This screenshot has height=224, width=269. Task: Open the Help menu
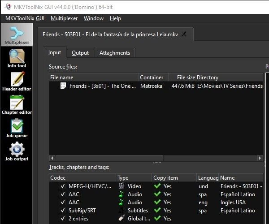[x=115, y=18]
